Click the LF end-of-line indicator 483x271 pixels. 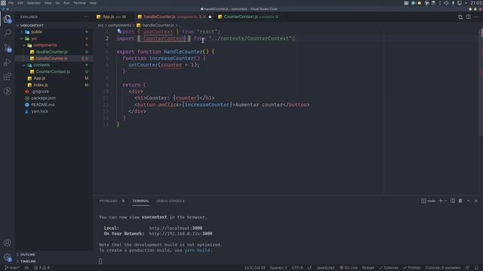(x=309, y=268)
